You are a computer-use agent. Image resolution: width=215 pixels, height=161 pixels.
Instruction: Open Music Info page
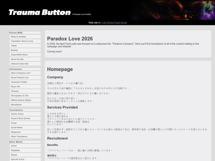point(25,87)
